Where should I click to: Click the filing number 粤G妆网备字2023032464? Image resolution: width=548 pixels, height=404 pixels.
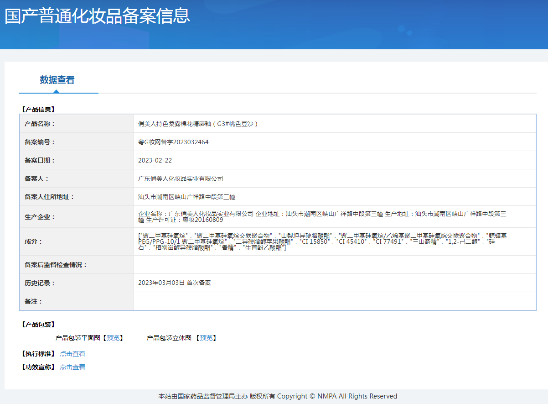(x=173, y=142)
